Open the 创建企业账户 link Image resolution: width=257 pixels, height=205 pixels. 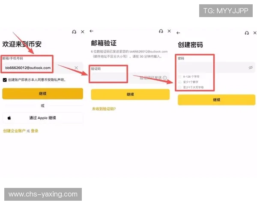point(14,131)
